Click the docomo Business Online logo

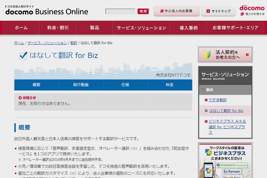pyautogui.click(x=46, y=10)
